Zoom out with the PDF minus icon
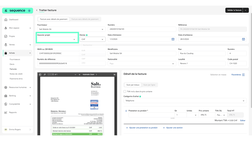The image size is (252, 141). [75, 74]
